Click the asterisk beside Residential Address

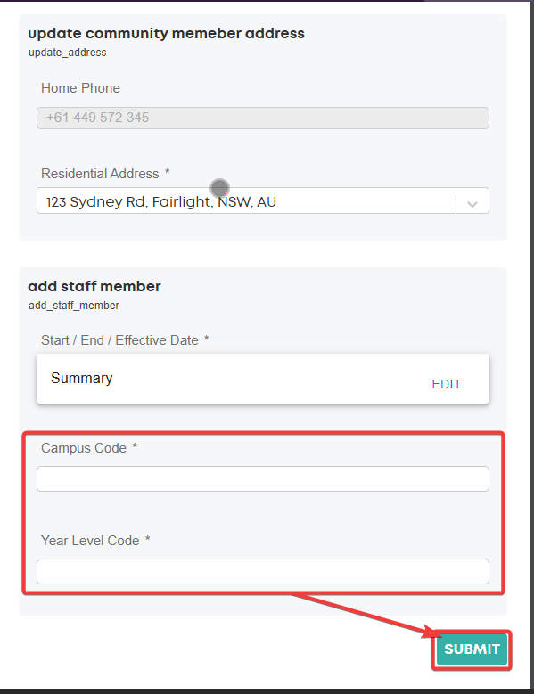click(x=168, y=172)
